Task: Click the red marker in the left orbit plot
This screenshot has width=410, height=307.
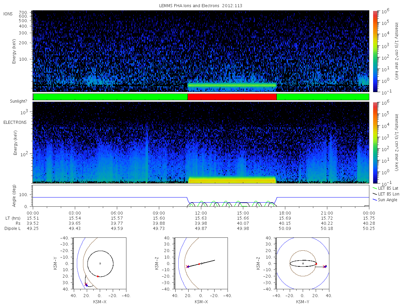Action: 98,276
